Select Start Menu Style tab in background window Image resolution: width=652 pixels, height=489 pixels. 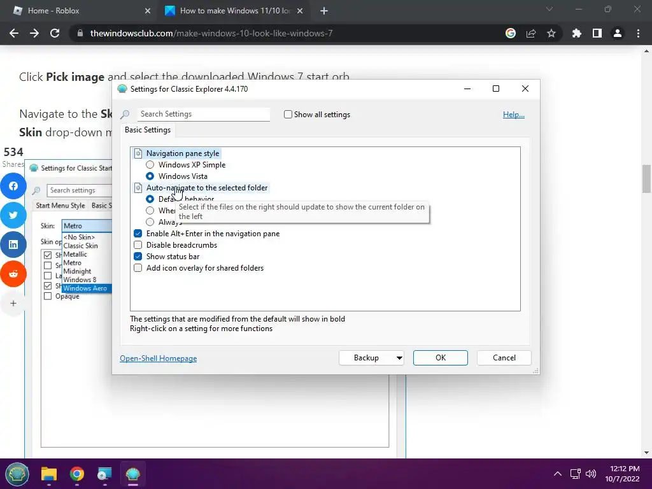[x=60, y=206]
